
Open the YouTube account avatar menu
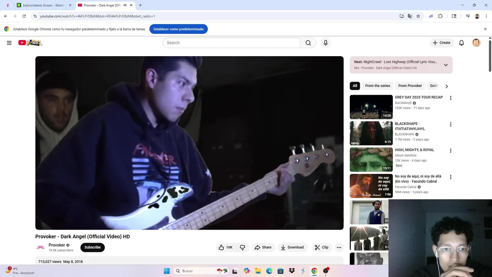[x=476, y=43]
